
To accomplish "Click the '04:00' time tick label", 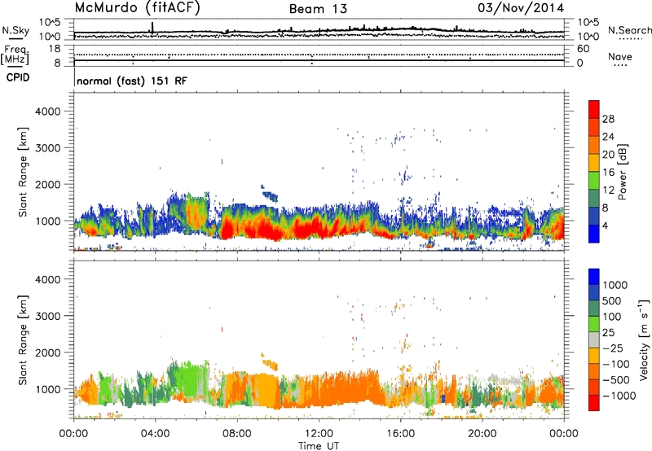I will tap(155, 434).
